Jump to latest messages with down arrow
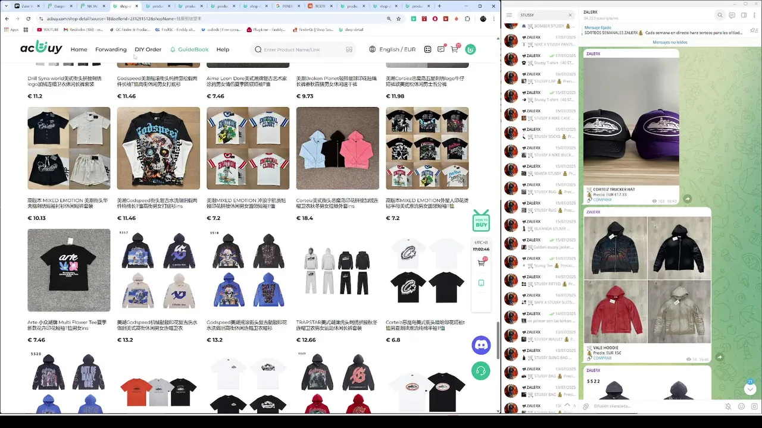 pos(750,388)
